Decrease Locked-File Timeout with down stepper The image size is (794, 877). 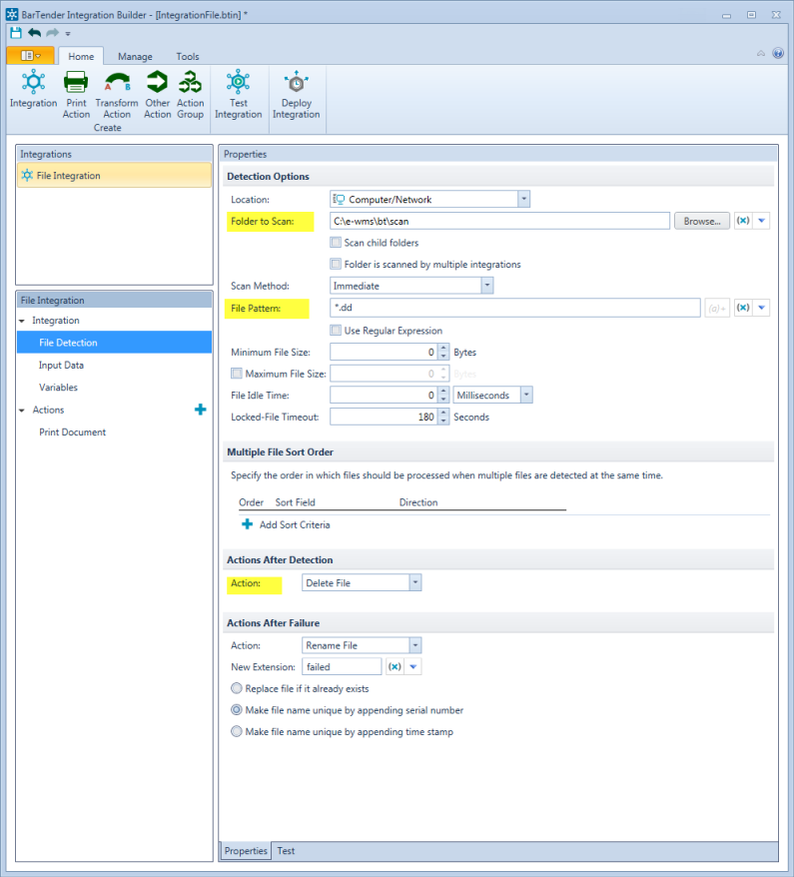(x=443, y=421)
